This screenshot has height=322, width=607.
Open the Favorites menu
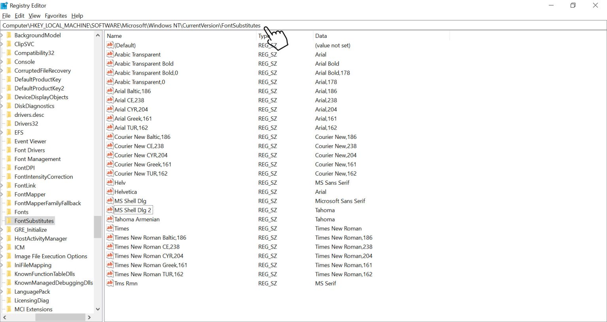pos(56,16)
